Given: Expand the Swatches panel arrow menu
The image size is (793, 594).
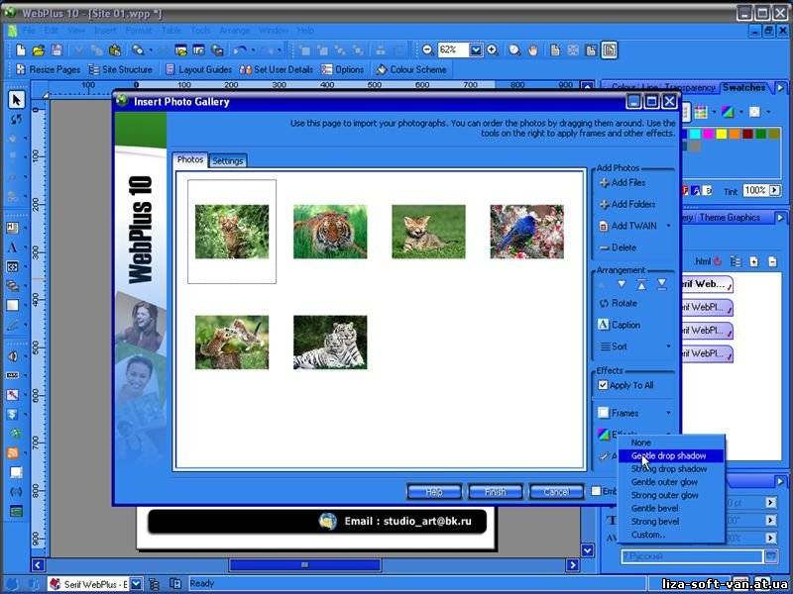Looking at the screenshot, I should 780,88.
